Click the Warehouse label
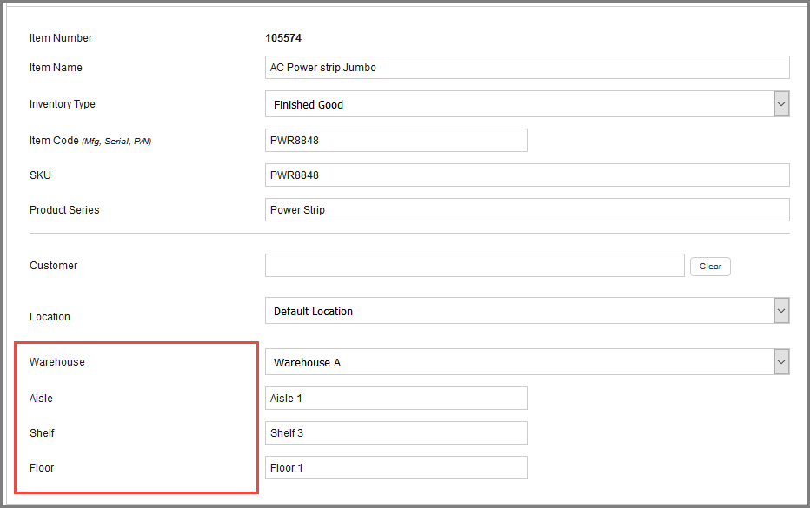 pyautogui.click(x=56, y=362)
